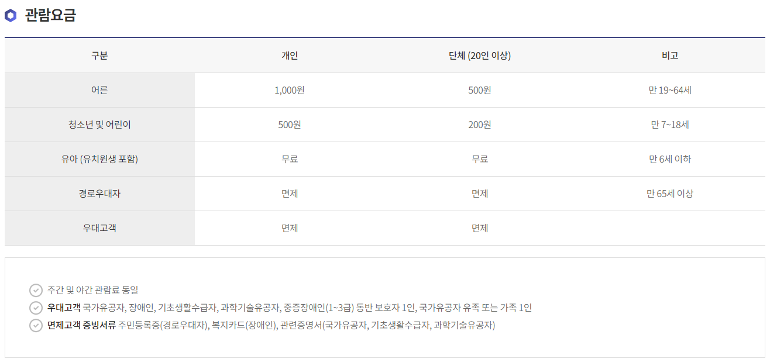Select the 경로우대자 row label
The width and height of the screenshot is (770, 362).
(x=99, y=194)
